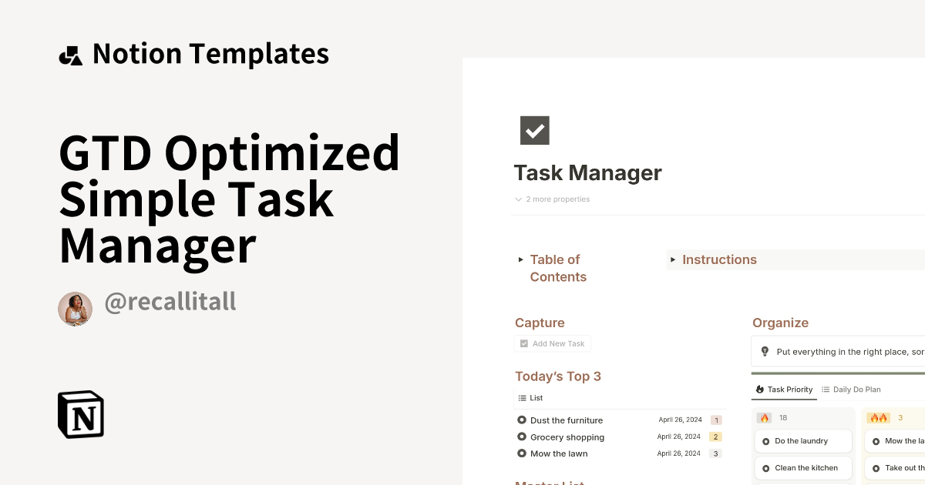Switch to the Task Priority tab

pos(789,390)
